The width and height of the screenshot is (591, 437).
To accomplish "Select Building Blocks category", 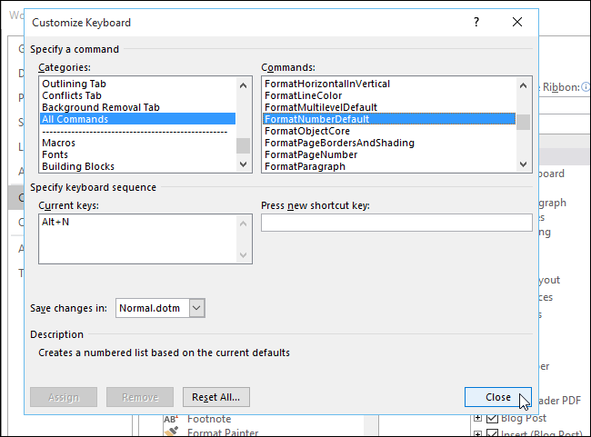I will coord(78,166).
